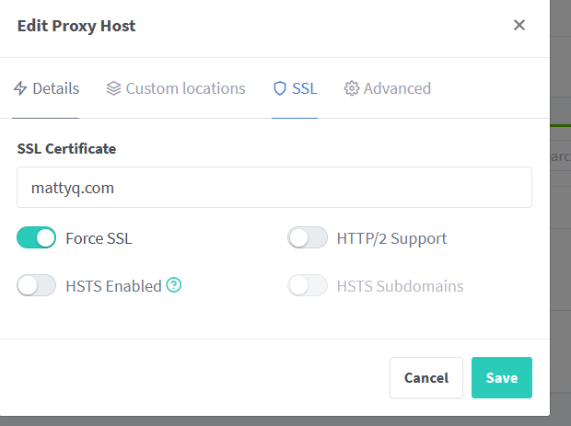
Task: Click the Force SSL label text
Action: coord(99,238)
